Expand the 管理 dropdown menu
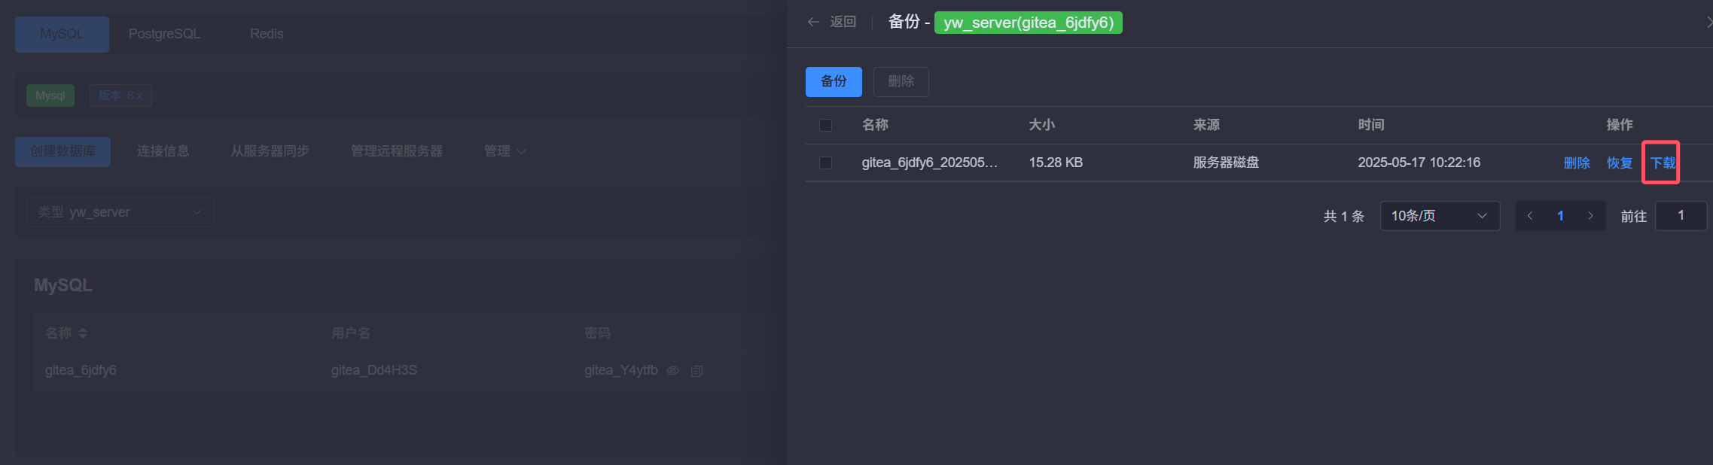 click(x=505, y=151)
